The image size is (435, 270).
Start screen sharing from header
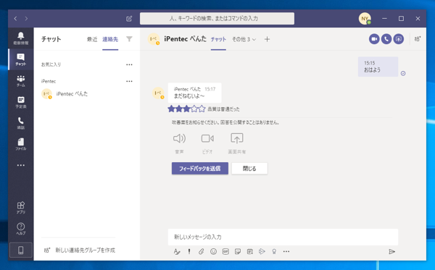click(x=399, y=39)
